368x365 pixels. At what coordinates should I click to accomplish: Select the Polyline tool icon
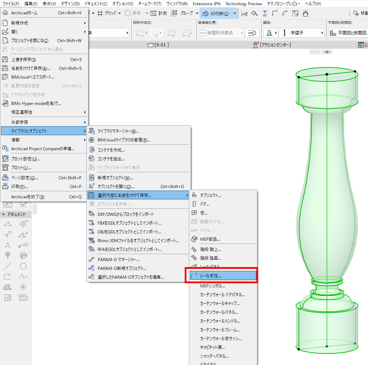click(x=8, y=277)
